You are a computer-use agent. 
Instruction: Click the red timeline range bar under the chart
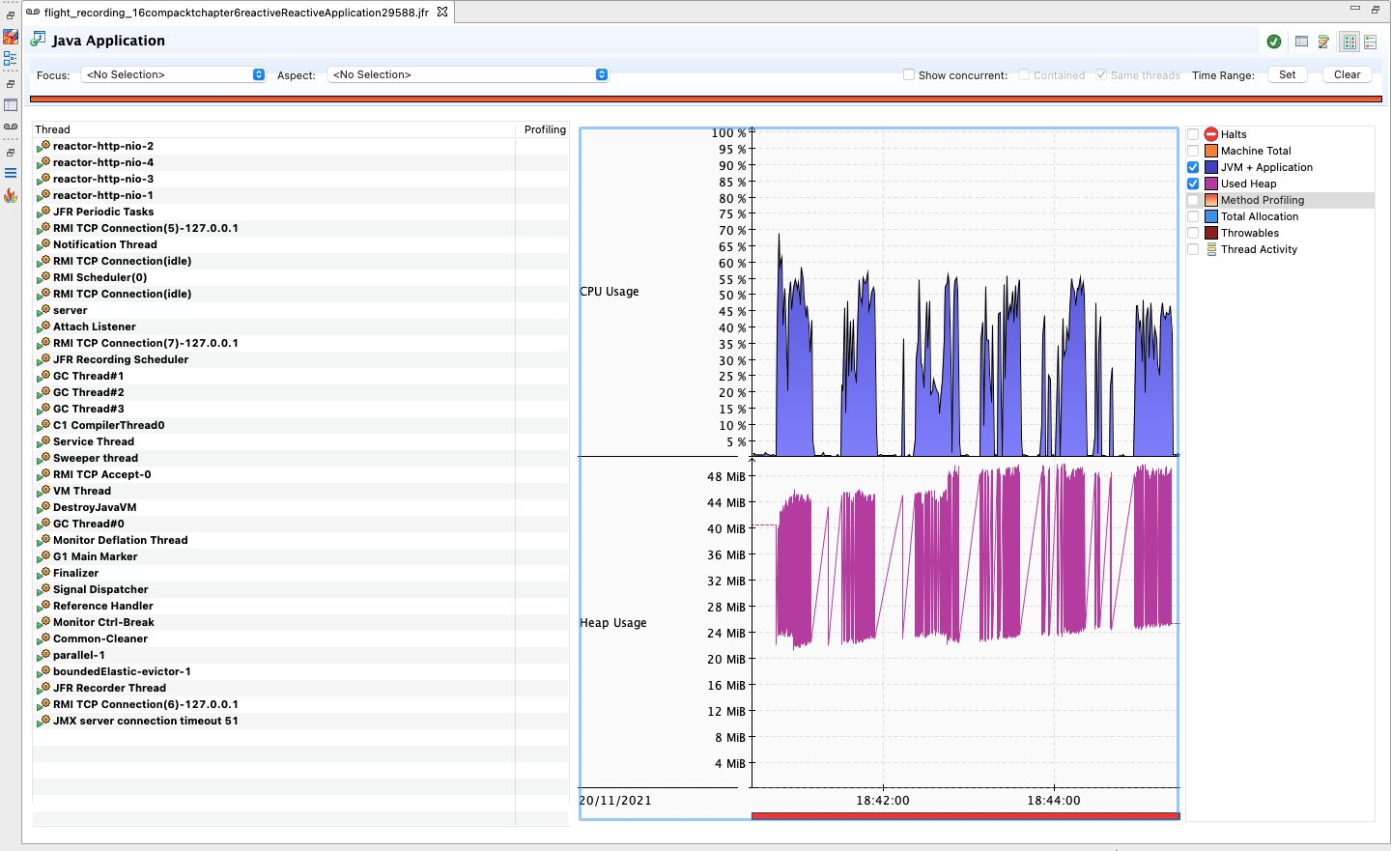[965, 816]
